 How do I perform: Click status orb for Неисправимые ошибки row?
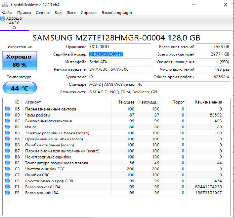coord(7,157)
